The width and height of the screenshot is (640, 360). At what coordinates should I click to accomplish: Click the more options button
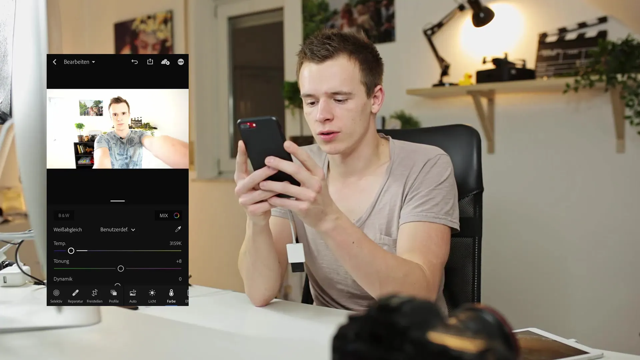(181, 62)
